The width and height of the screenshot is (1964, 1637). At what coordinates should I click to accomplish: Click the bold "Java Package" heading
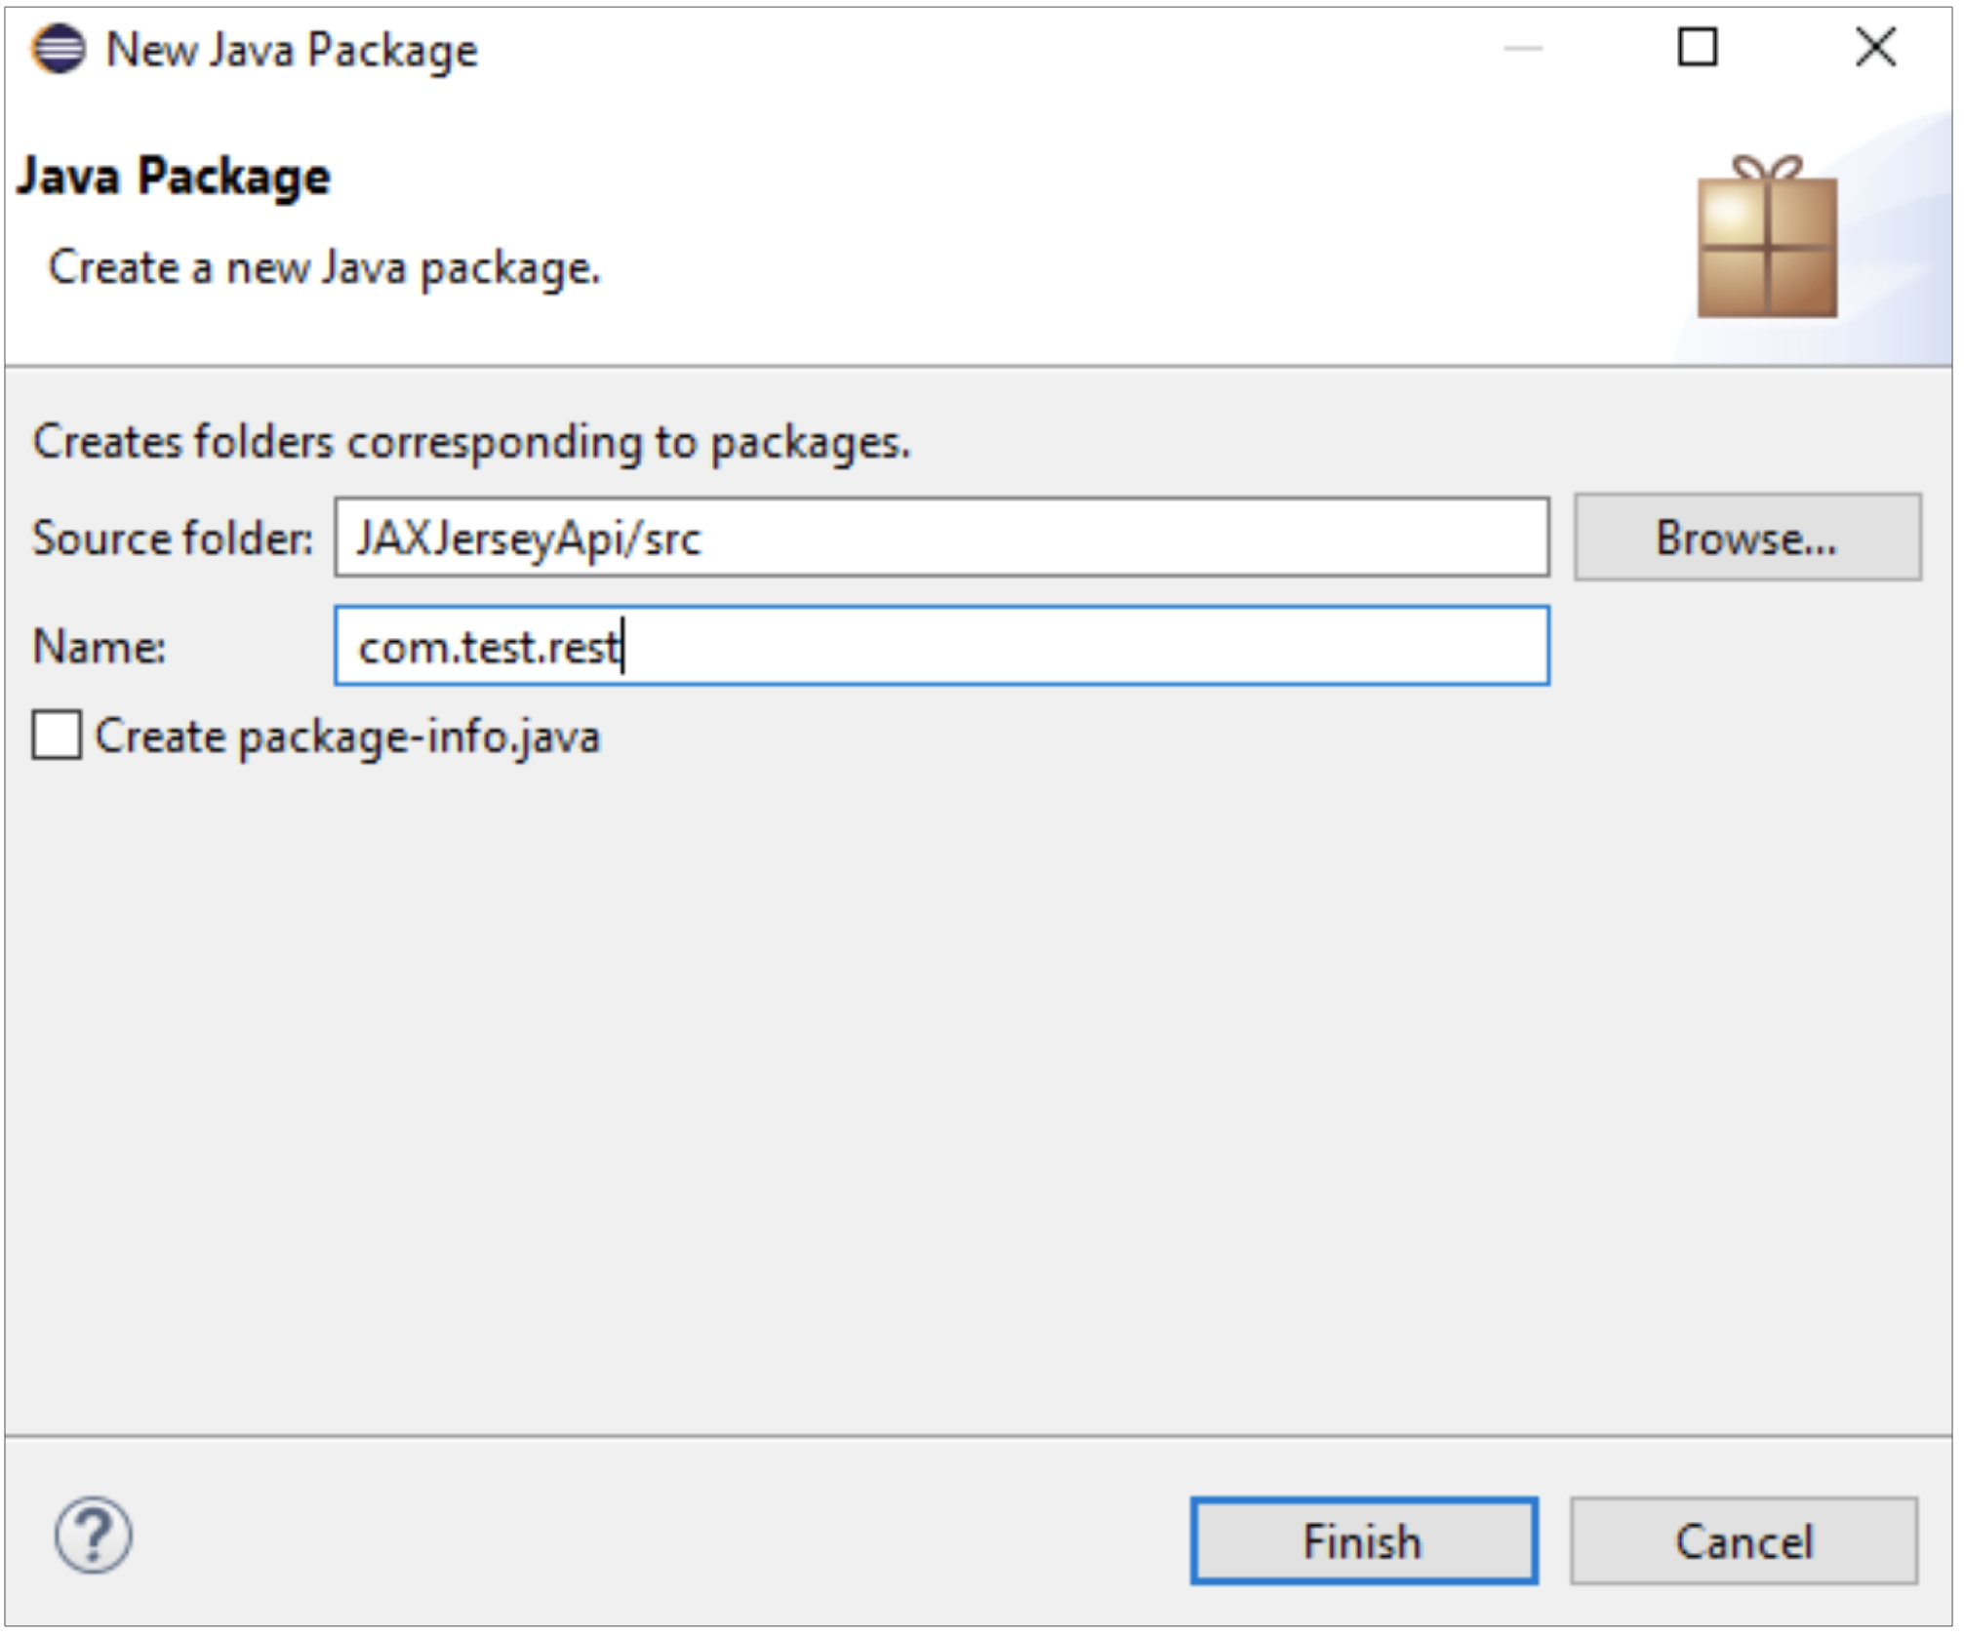click(174, 177)
